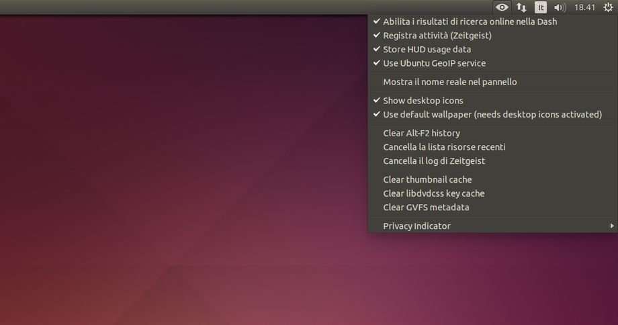Click the clock showing 18.41
This screenshot has width=618, height=325.
(585, 7)
